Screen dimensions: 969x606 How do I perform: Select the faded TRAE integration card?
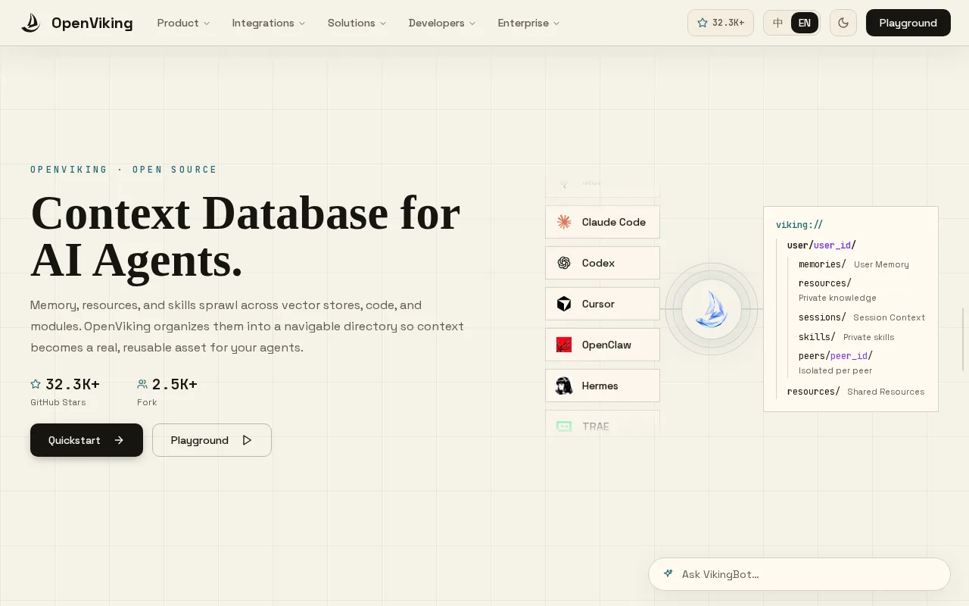pos(603,422)
